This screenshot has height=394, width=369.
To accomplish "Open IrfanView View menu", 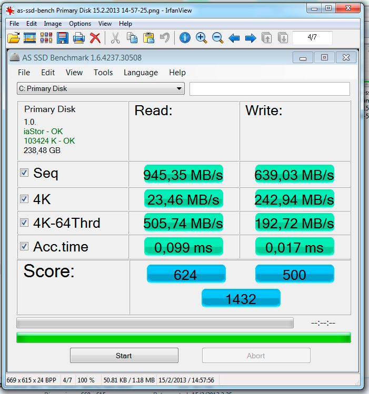I will pyautogui.click(x=105, y=24).
